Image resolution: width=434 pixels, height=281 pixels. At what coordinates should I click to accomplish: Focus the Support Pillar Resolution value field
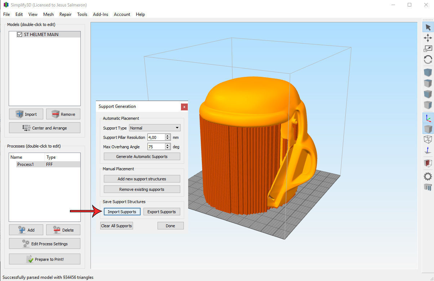pyautogui.click(x=156, y=137)
